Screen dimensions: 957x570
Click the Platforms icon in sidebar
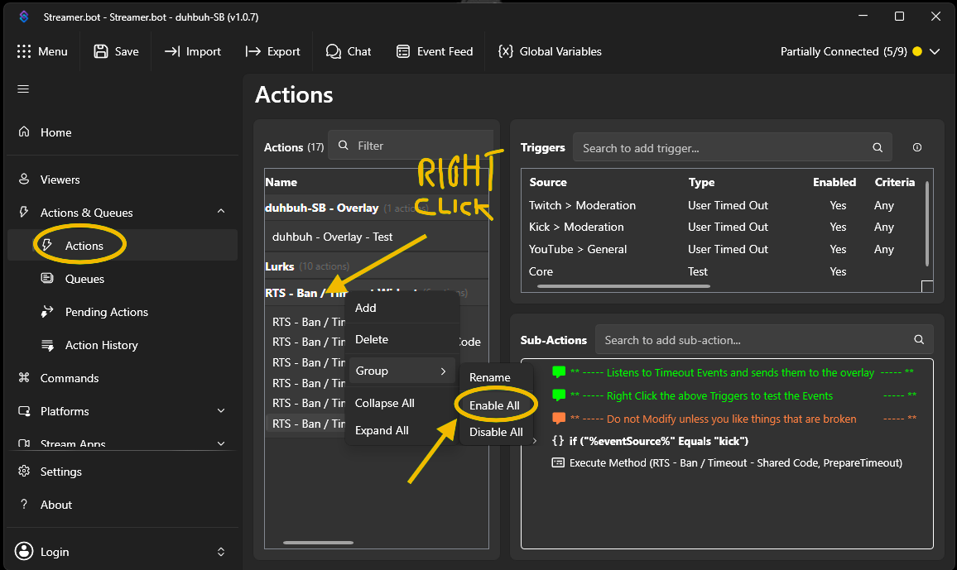(24, 411)
